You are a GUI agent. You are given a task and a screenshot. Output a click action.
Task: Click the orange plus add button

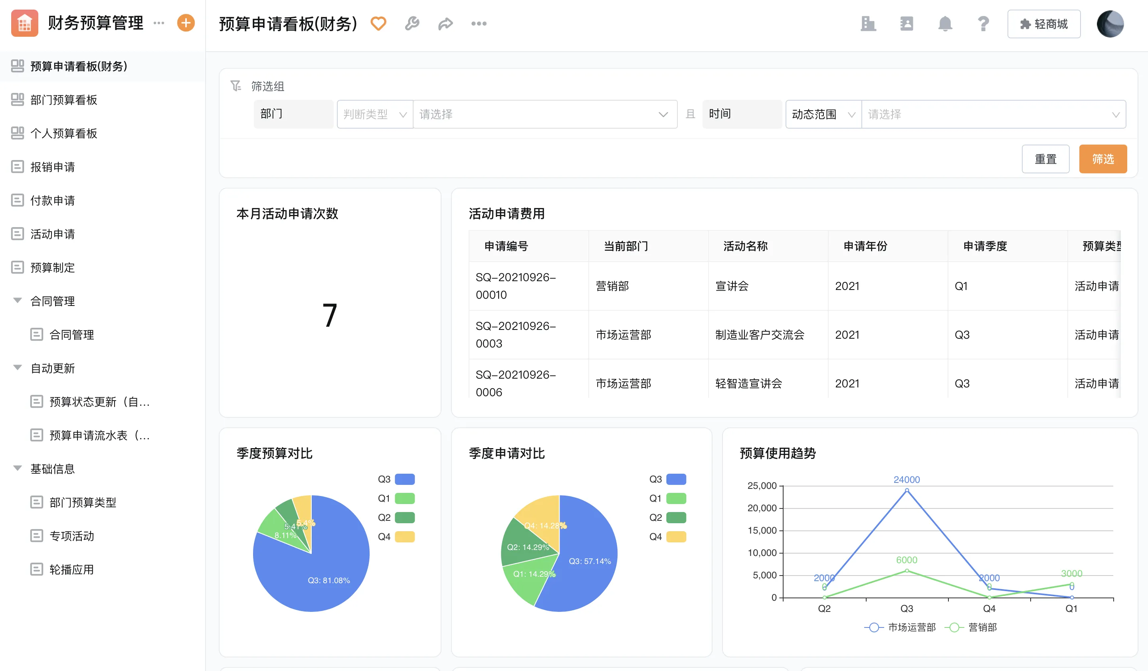(185, 23)
